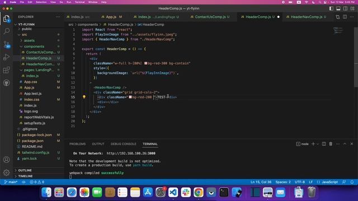Kill terminal with the trash icon
358x201 pixels.
331,144
